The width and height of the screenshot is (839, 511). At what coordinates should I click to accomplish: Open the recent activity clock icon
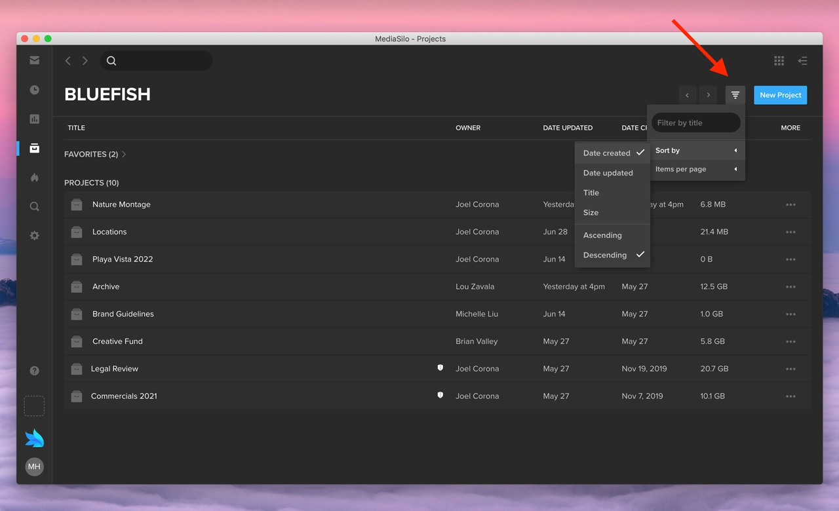pos(34,90)
